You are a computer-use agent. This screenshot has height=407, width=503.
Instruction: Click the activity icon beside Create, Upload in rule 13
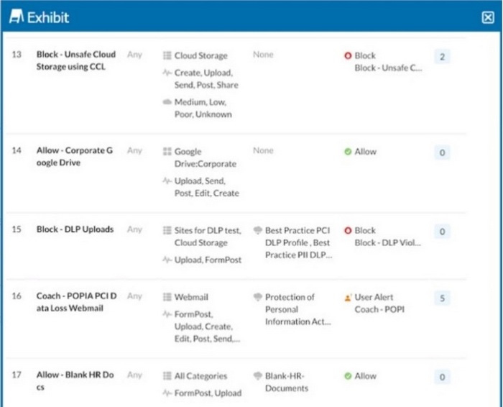pos(167,73)
